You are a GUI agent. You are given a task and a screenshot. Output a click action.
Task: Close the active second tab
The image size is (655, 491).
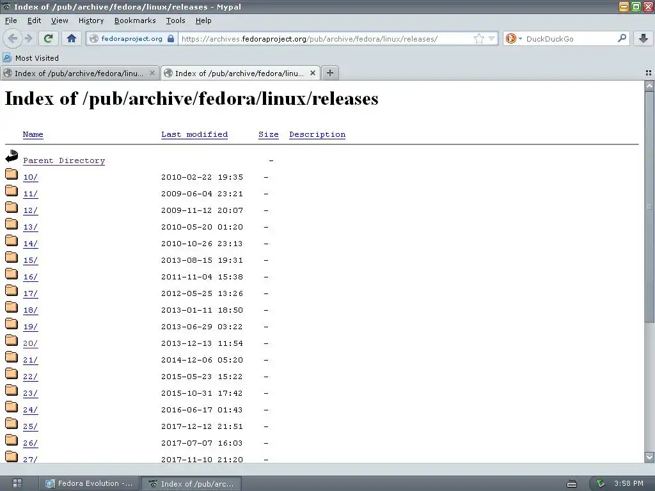pyautogui.click(x=312, y=73)
